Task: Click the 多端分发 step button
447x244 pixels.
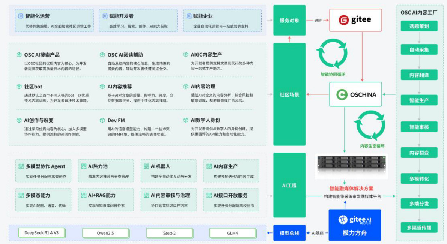Action: (x=419, y=204)
